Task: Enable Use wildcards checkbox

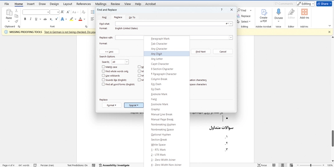Action: tap(103, 76)
